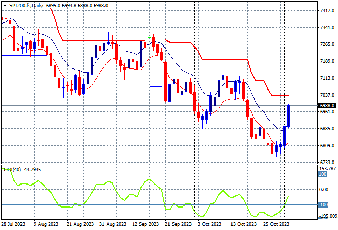The image size is (338, 230).
Task: Select the 25 Oct 2023 date label
Action: tap(277, 224)
